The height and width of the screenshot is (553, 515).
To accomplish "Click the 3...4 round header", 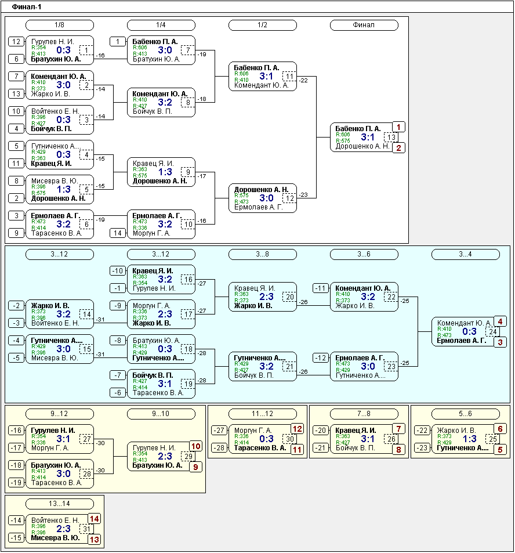I will click(x=465, y=254).
